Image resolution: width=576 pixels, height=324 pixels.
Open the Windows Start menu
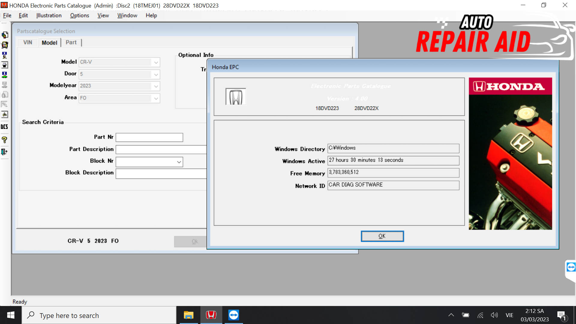click(11, 315)
